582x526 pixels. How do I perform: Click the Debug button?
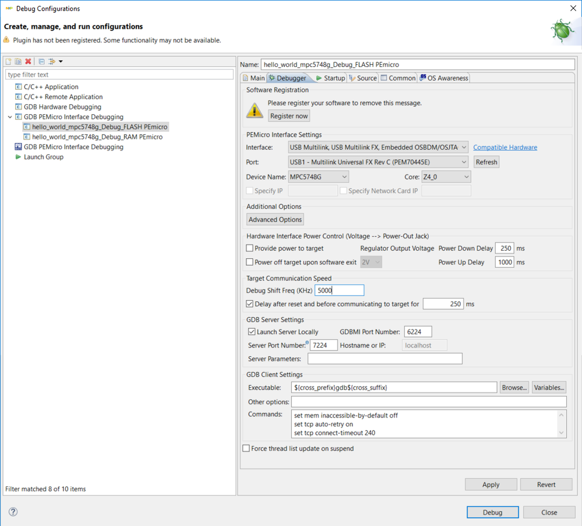(492, 512)
